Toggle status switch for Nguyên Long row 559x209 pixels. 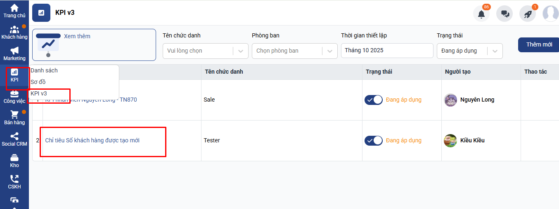click(x=374, y=100)
